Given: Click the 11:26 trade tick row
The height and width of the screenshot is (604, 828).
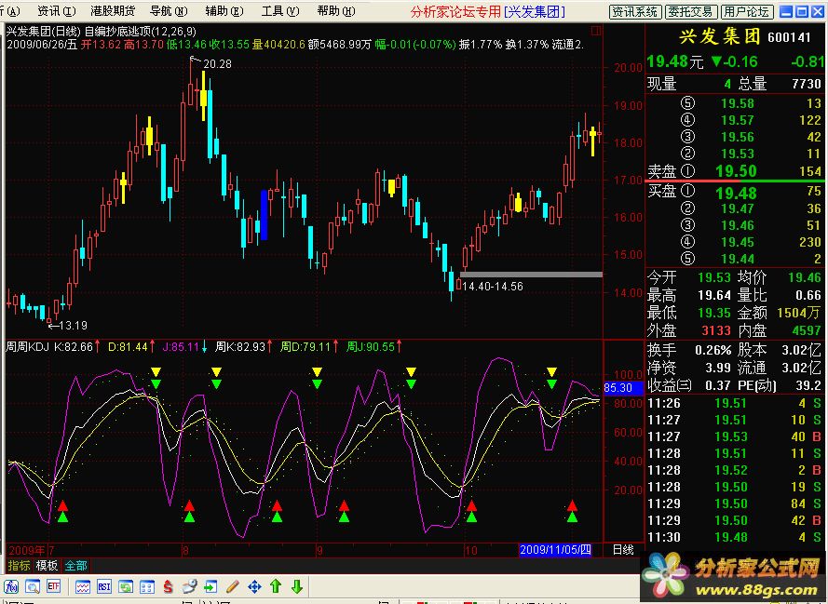Looking at the screenshot, I should [x=734, y=404].
